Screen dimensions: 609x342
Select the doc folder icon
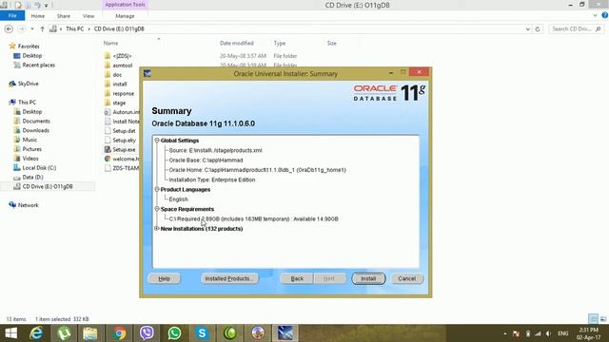(x=108, y=74)
